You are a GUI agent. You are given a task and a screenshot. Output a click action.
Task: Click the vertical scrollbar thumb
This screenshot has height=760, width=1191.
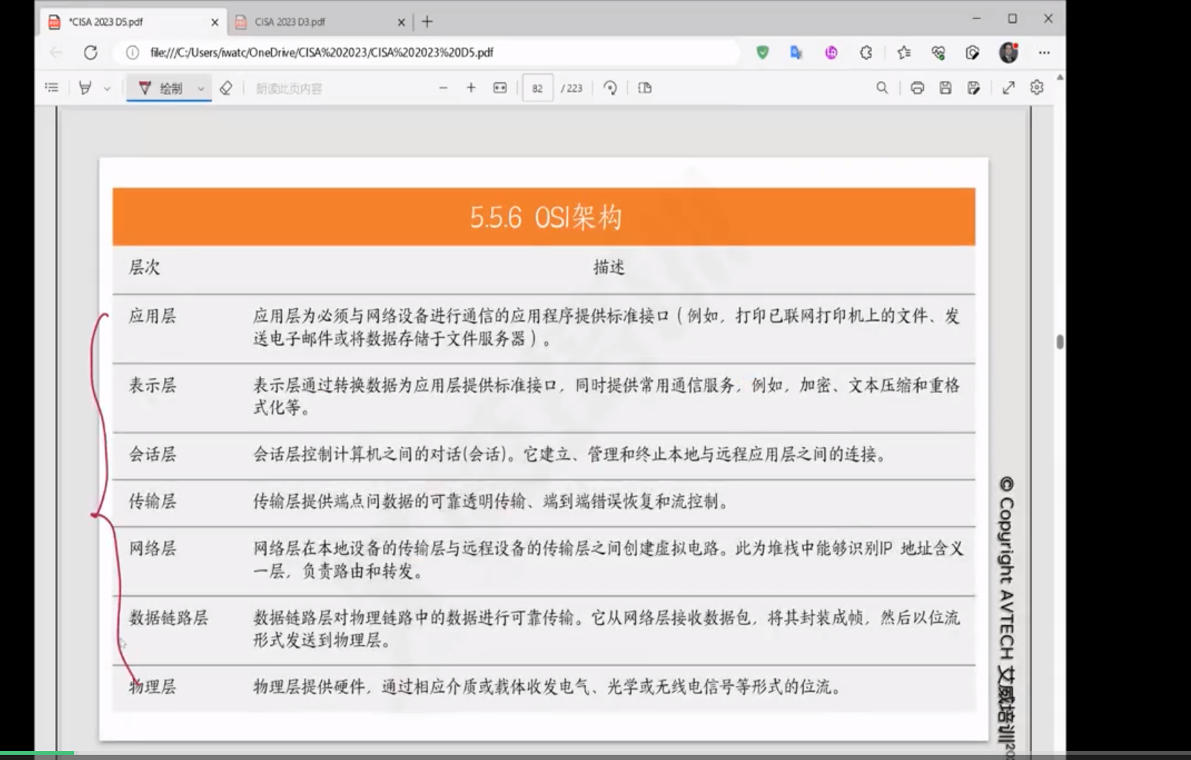[x=1060, y=342]
